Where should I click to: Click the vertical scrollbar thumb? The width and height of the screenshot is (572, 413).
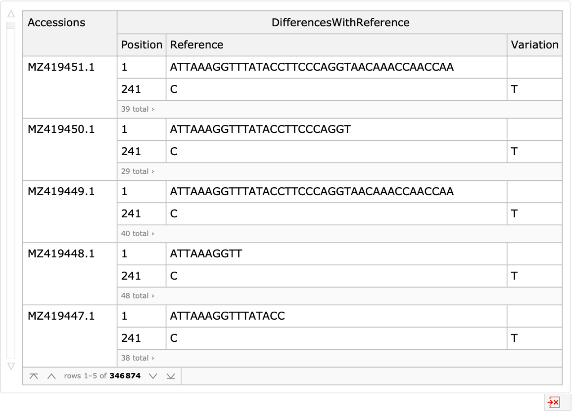(x=11, y=26)
